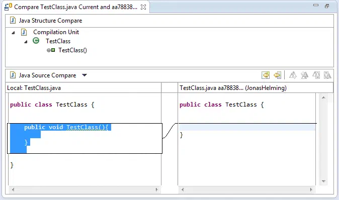Collapse the Compilation Unit node
Viewport: 339px width, 200px height.
pyautogui.click(x=14, y=33)
